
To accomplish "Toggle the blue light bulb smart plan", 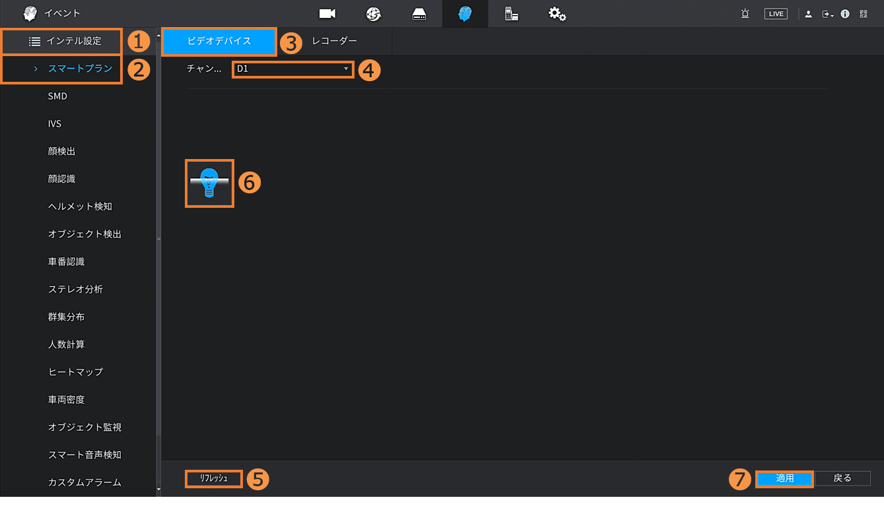I will (x=210, y=183).
